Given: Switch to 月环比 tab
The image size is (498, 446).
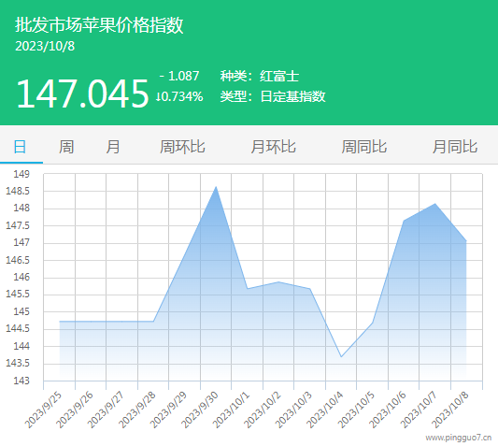Looking at the screenshot, I should (273, 147).
